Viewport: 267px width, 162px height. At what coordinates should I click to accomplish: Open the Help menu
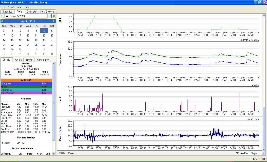27,7
